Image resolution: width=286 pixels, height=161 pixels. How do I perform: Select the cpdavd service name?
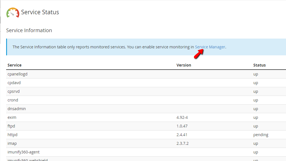14,83
